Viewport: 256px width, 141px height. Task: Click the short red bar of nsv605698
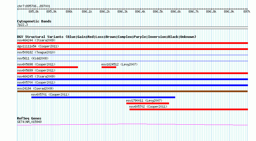47,67
